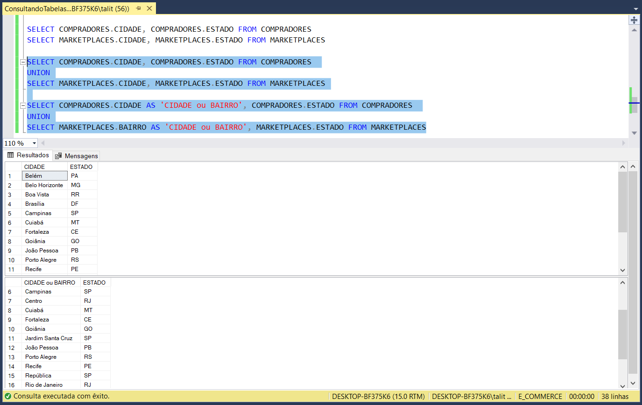Select the 'Centro' cell
This screenshot has width=642, height=405.
(x=51, y=301)
